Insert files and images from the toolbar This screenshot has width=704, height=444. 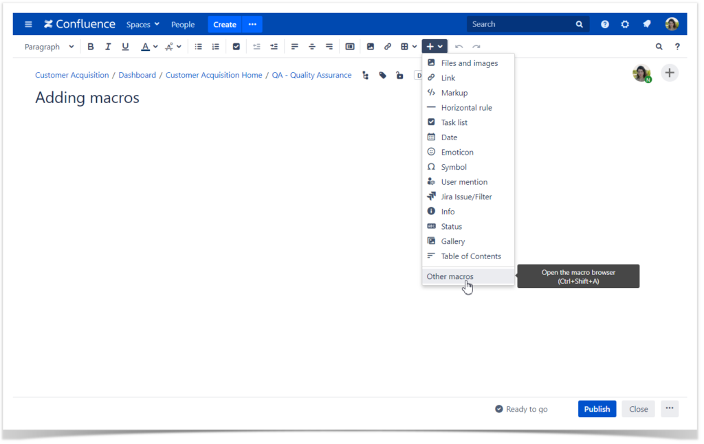(371, 46)
